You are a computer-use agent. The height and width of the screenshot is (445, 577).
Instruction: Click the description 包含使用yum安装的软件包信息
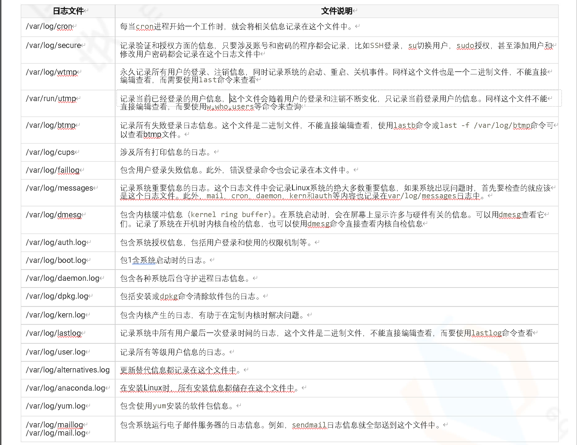point(177,406)
